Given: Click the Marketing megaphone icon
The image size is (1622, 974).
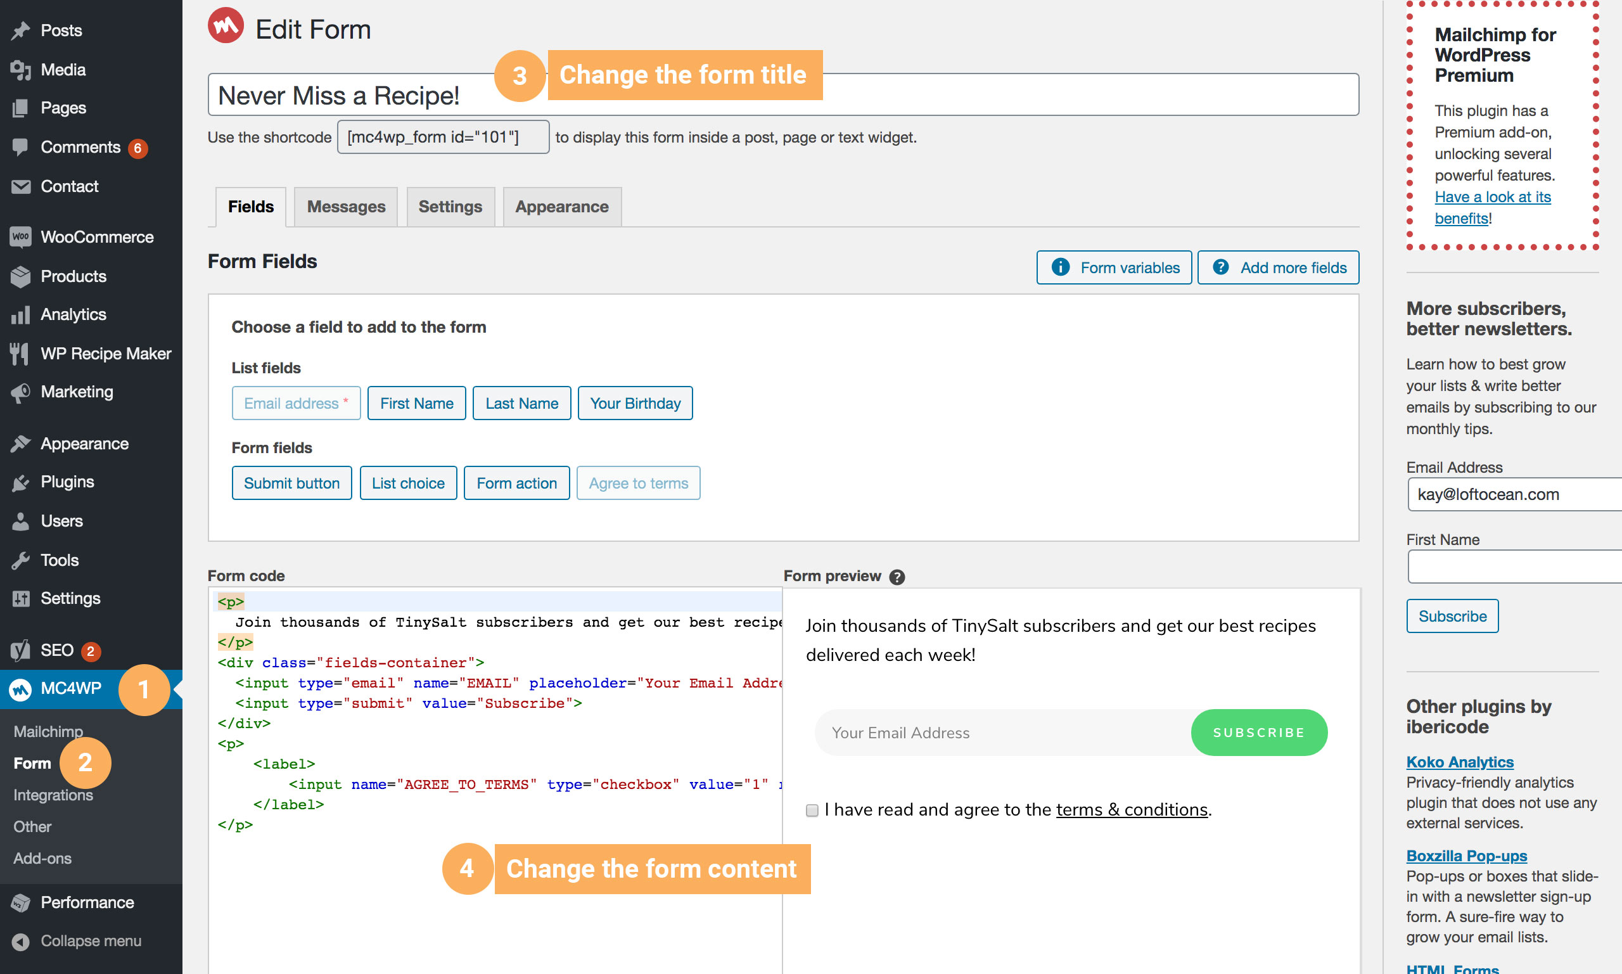Looking at the screenshot, I should pyautogui.click(x=20, y=391).
